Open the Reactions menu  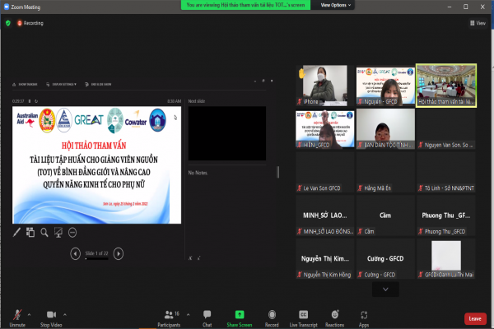click(334, 315)
